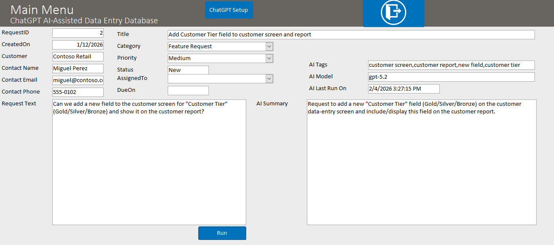The width and height of the screenshot is (554, 245).
Task: Click the AI Model field
Action: click(x=451, y=77)
